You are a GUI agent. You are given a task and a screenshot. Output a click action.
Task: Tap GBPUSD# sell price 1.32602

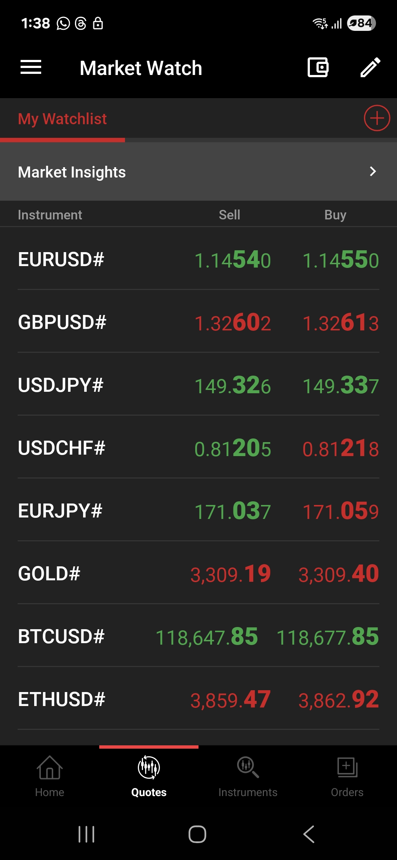click(x=232, y=323)
